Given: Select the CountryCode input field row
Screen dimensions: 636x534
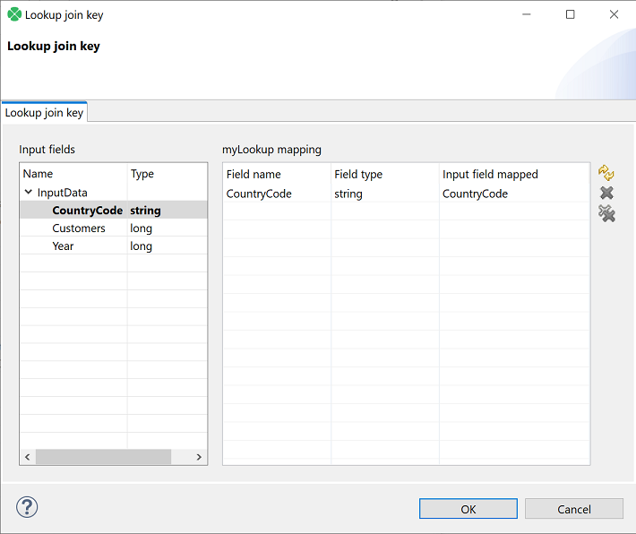Looking at the screenshot, I should (x=87, y=211).
